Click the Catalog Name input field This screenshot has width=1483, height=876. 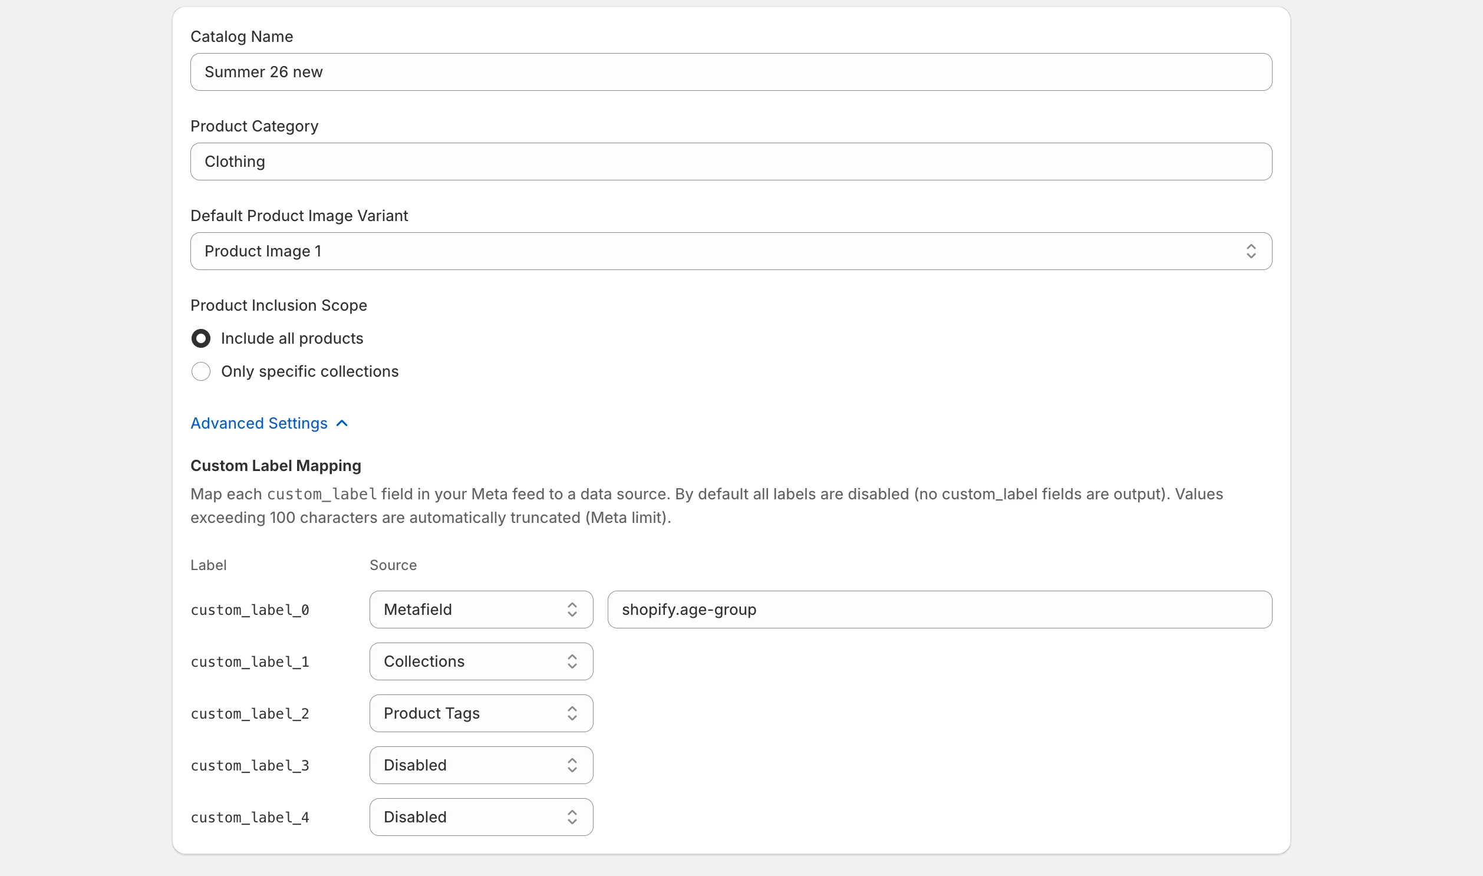click(730, 72)
